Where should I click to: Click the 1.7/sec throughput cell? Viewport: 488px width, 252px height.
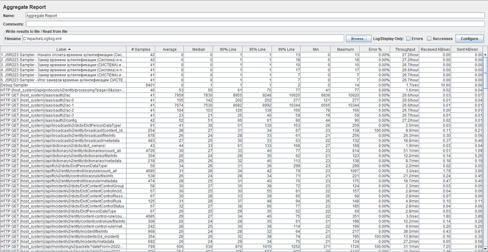pos(405,85)
